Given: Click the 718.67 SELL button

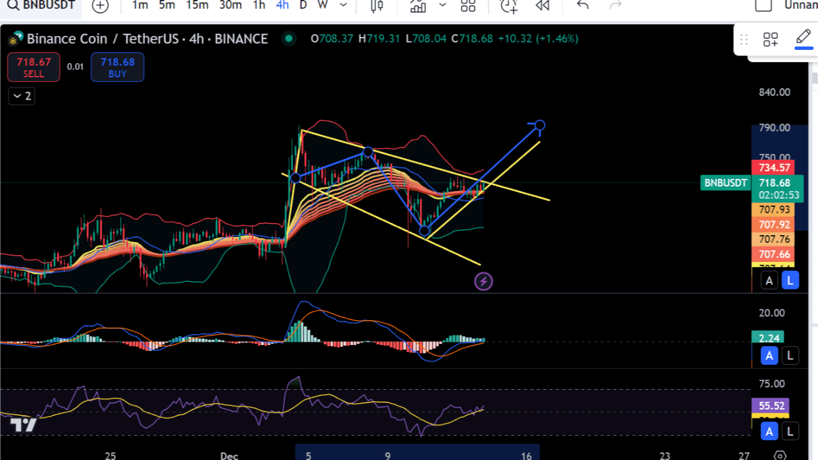Looking at the screenshot, I should (x=34, y=67).
